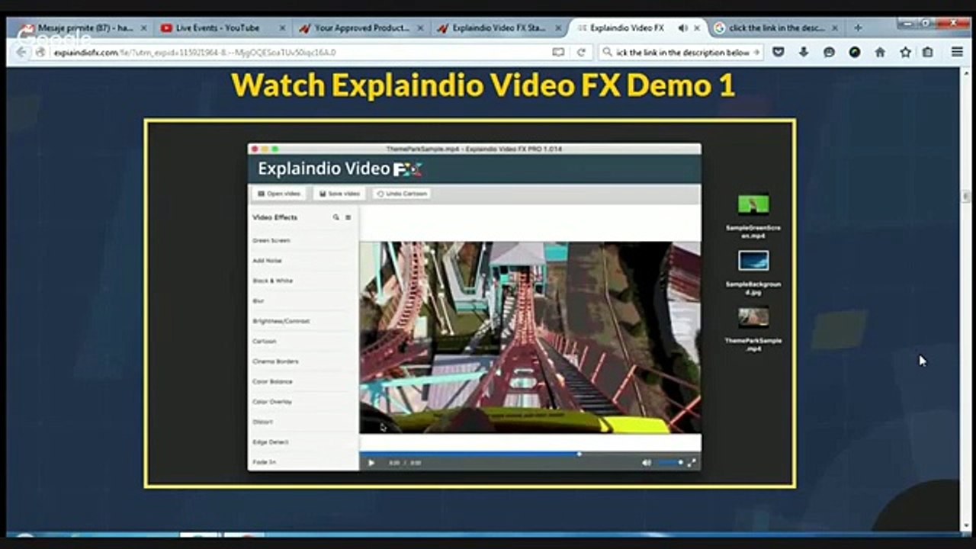Image resolution: width=976 pixels, height=549 pixels.
Task: Switch to the click the link Google tab
Action: tap(776, 28)
